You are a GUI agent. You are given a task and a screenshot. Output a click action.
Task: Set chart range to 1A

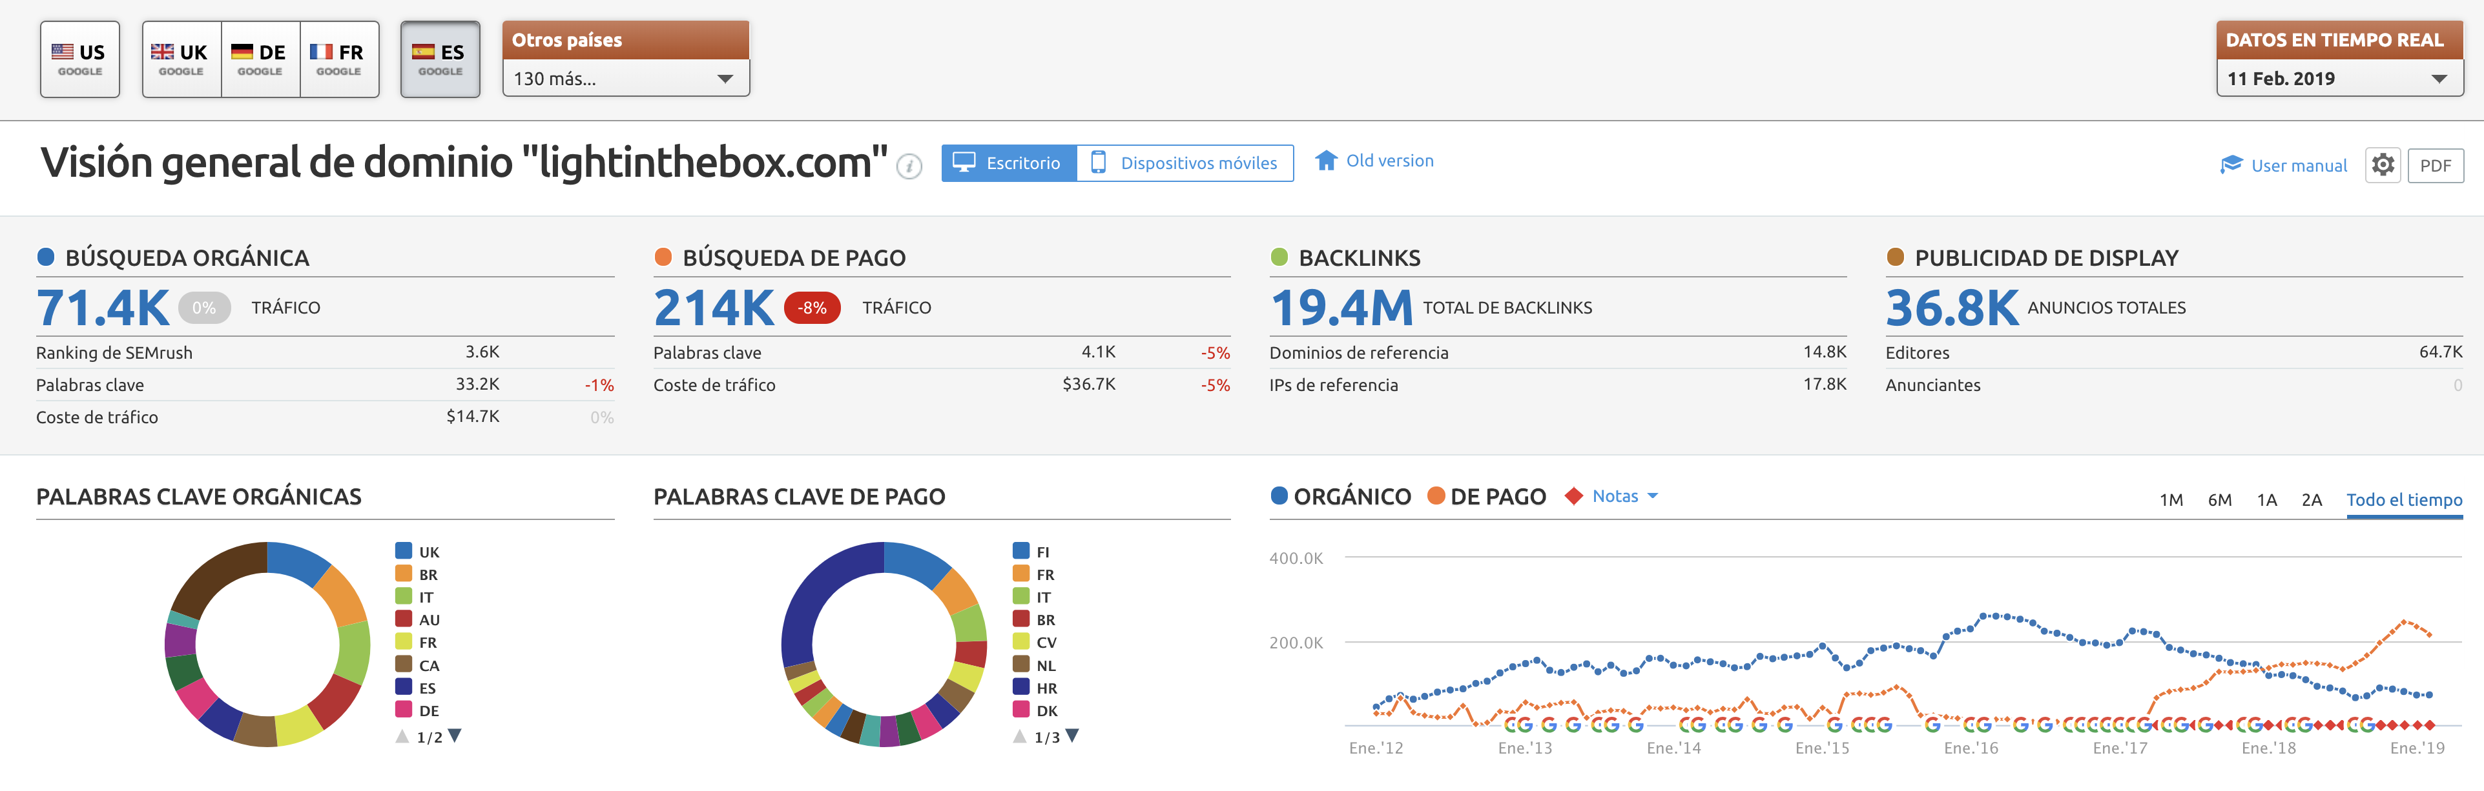[x=2267, y=500]
